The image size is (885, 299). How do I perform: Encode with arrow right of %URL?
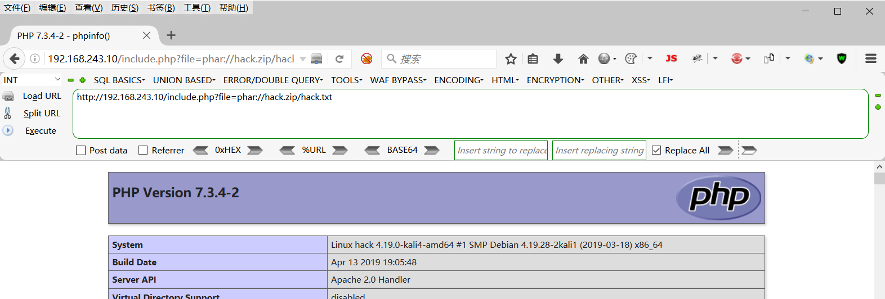point(340,150)
